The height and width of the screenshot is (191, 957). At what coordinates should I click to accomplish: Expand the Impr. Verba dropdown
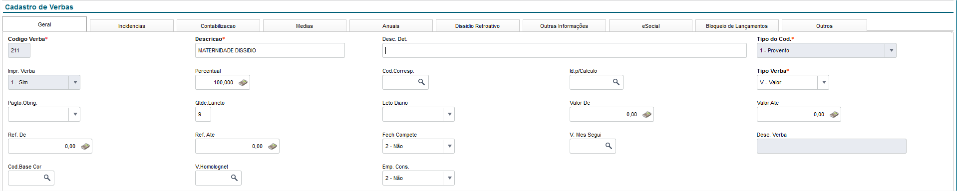point(74,82)
